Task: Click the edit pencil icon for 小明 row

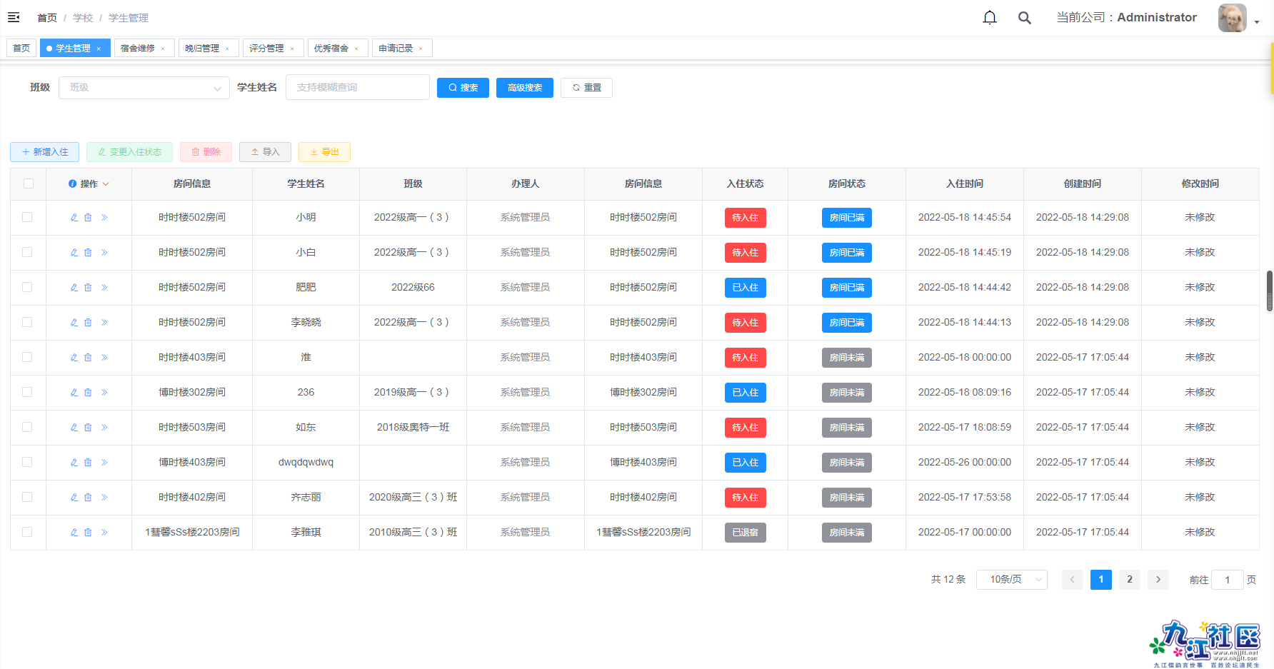Action: [74, 218]
